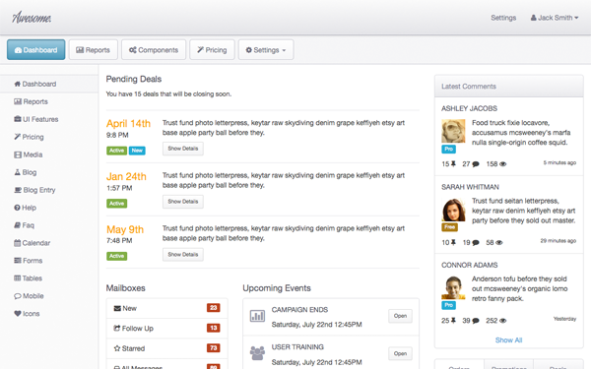Image resolution: width=591 pixels, height=369 pixels.
Task: Click the Active badge on Jan 24th deal
Action: (x=117, y=204)
